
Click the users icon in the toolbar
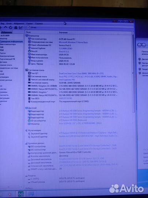[16, 27]
